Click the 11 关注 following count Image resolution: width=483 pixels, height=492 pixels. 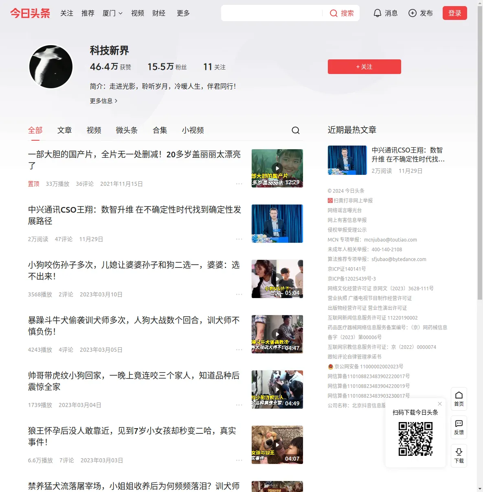point(214,67)
